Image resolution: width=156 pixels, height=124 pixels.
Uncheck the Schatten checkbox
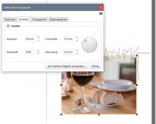pos(8,26)
